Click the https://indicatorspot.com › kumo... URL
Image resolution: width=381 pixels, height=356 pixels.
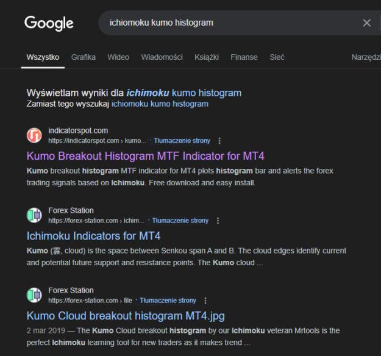tap(97, 141)
